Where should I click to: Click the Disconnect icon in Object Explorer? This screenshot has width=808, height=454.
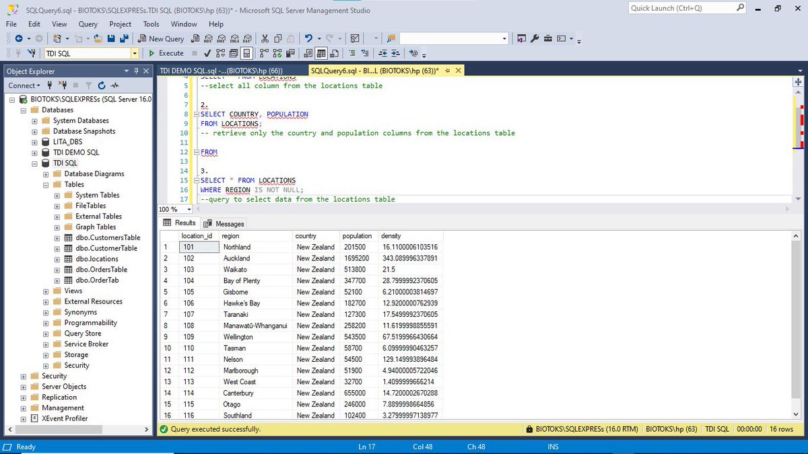[x=63, y=85]
